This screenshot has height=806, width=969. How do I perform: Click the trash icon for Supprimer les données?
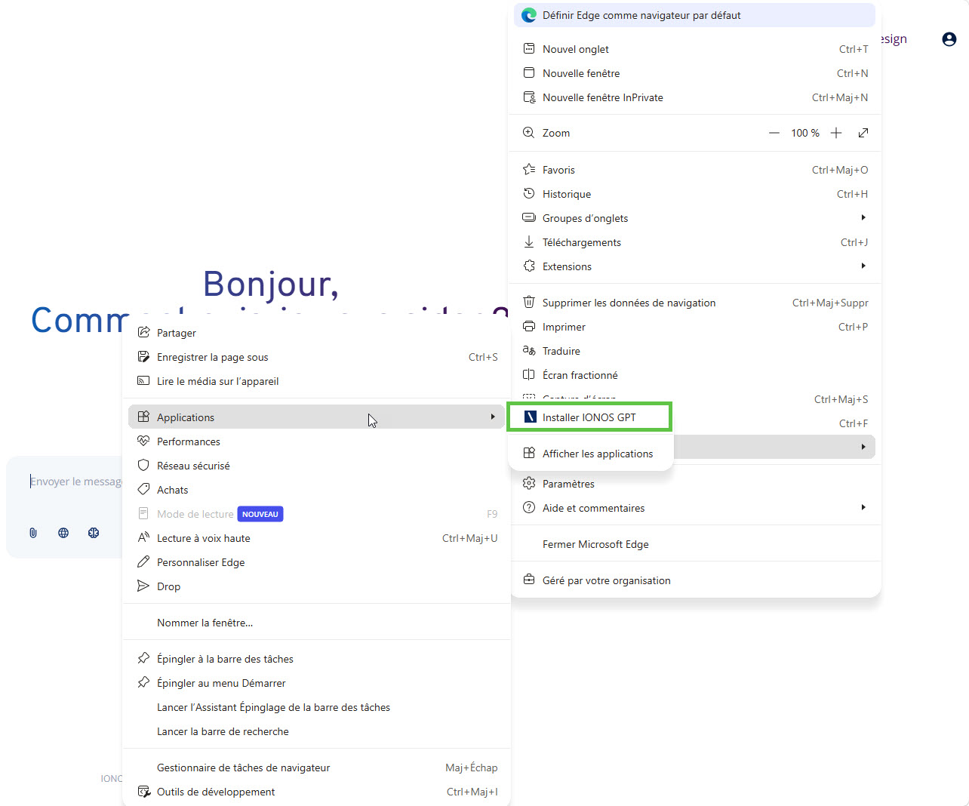point(529,303)
